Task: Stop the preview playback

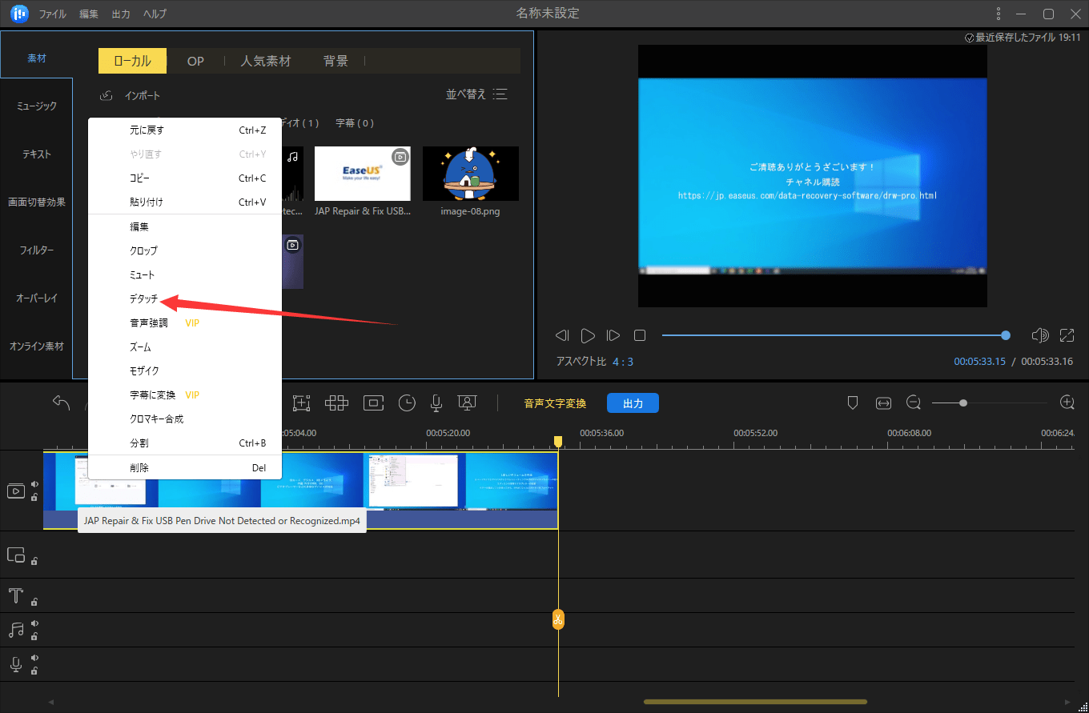Action: (x=640, y=335)
